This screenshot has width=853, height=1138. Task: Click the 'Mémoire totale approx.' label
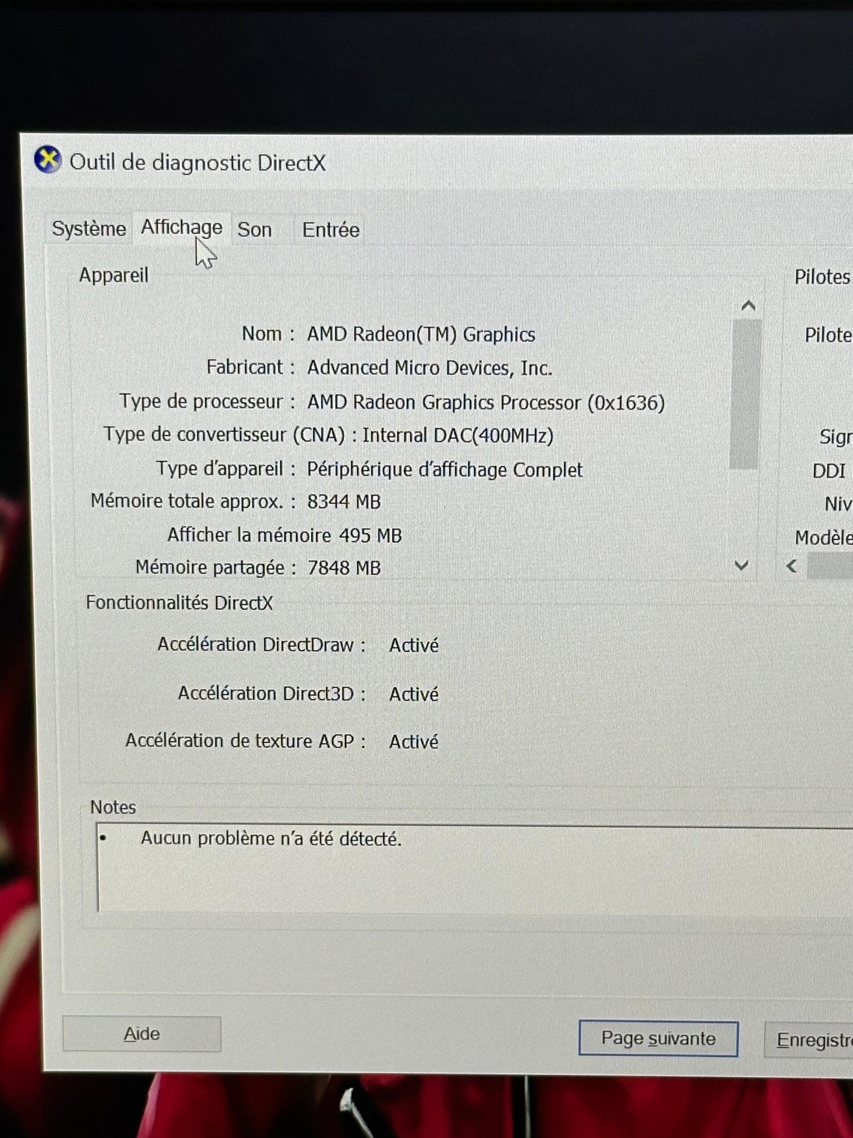tap(187, 501)
